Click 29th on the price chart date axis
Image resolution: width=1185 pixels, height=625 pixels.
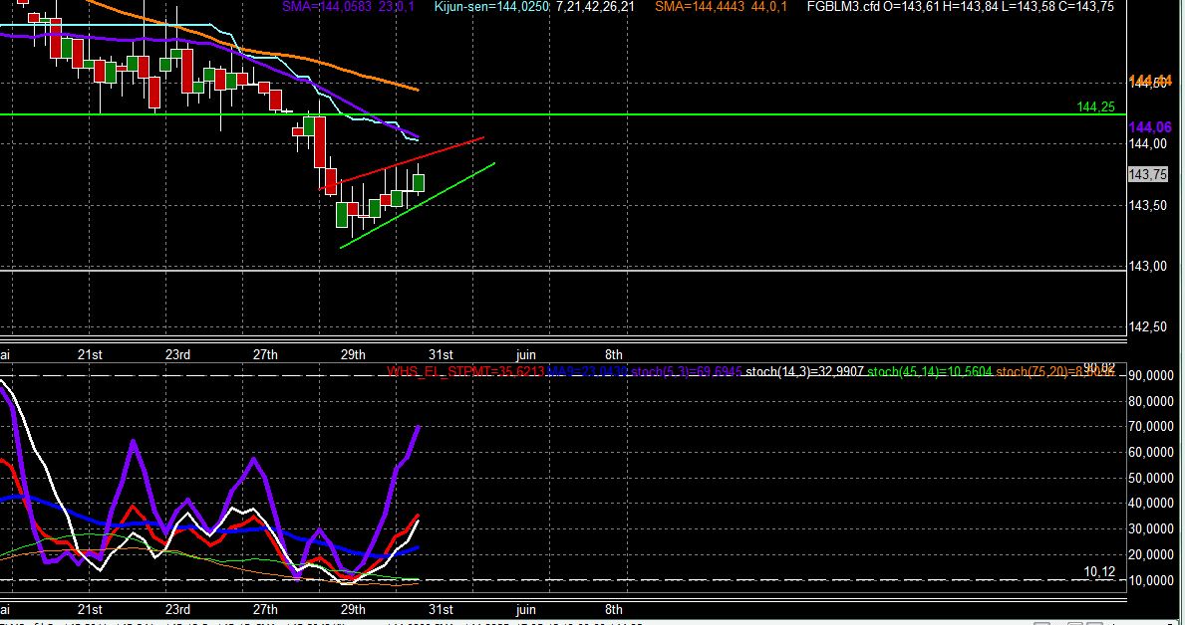353,354
